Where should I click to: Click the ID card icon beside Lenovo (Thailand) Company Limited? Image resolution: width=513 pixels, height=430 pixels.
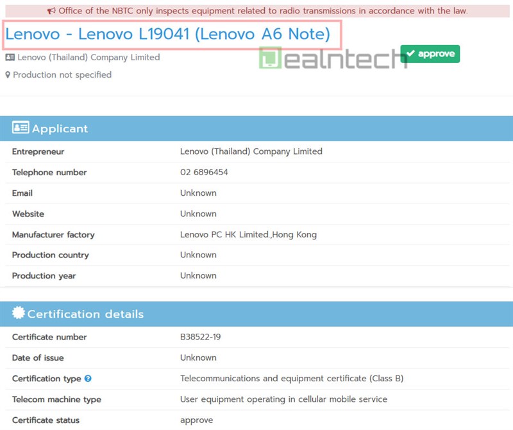pyautogui.click(x=9, y=57)
